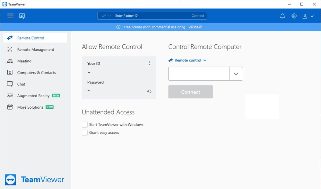Image resolution: width=321 pixels, height=189 pixels.
Task: Open Computers & Contacts
Action: (35, 73)
